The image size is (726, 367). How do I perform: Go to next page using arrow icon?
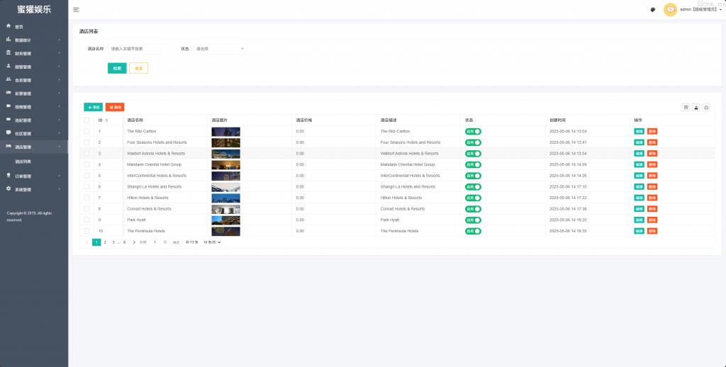(134, 242)
